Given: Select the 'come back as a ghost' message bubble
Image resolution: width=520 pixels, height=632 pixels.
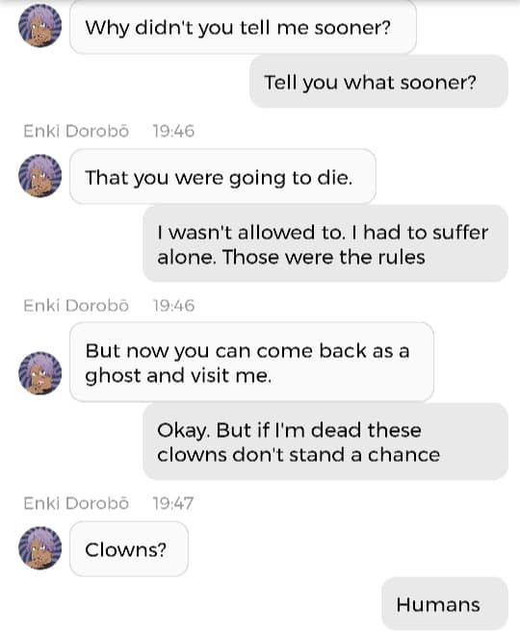Looking at the screenshot, I should (x=251, y=362).
